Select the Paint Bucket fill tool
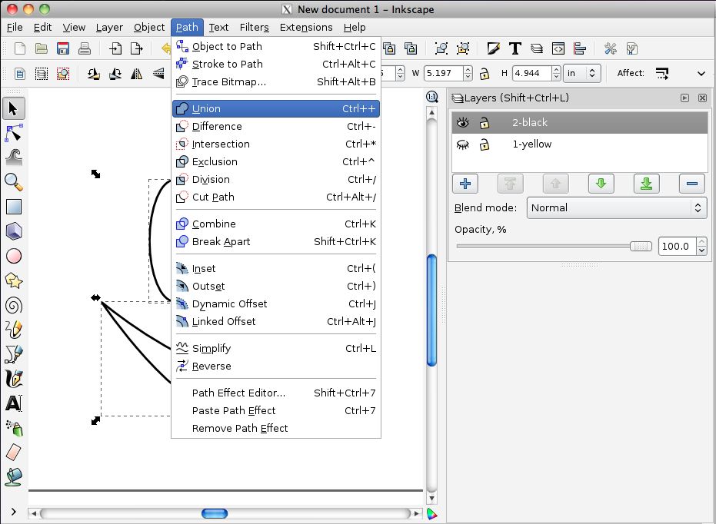 pos(13,476)
